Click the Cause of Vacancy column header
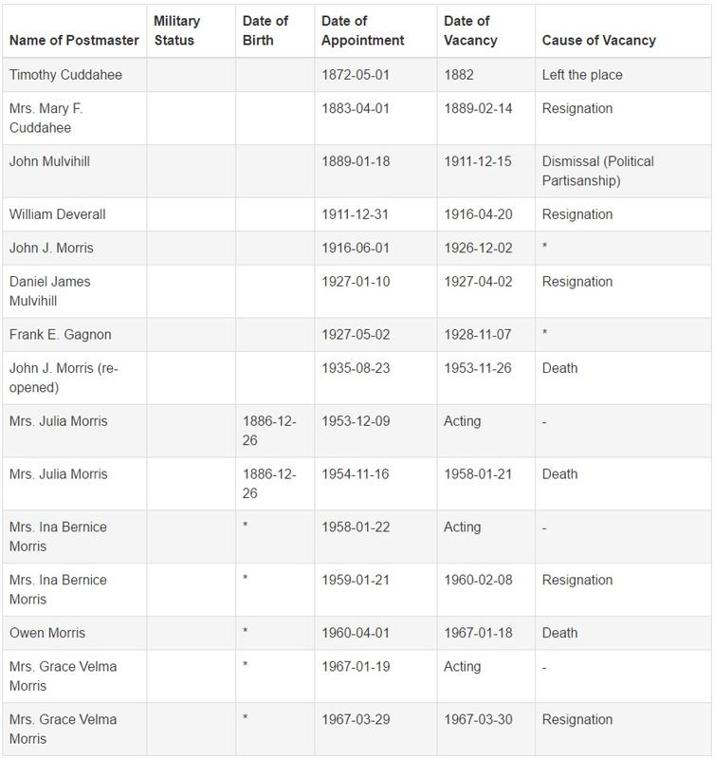714x759 pixels. click(598, 41)
